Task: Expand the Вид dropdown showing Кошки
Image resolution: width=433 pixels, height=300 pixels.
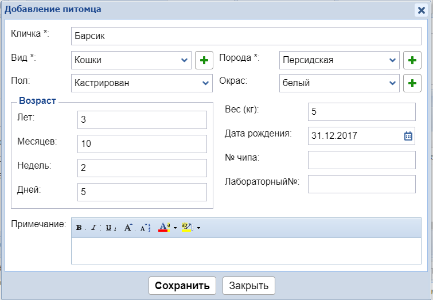Action: point(185,60)
